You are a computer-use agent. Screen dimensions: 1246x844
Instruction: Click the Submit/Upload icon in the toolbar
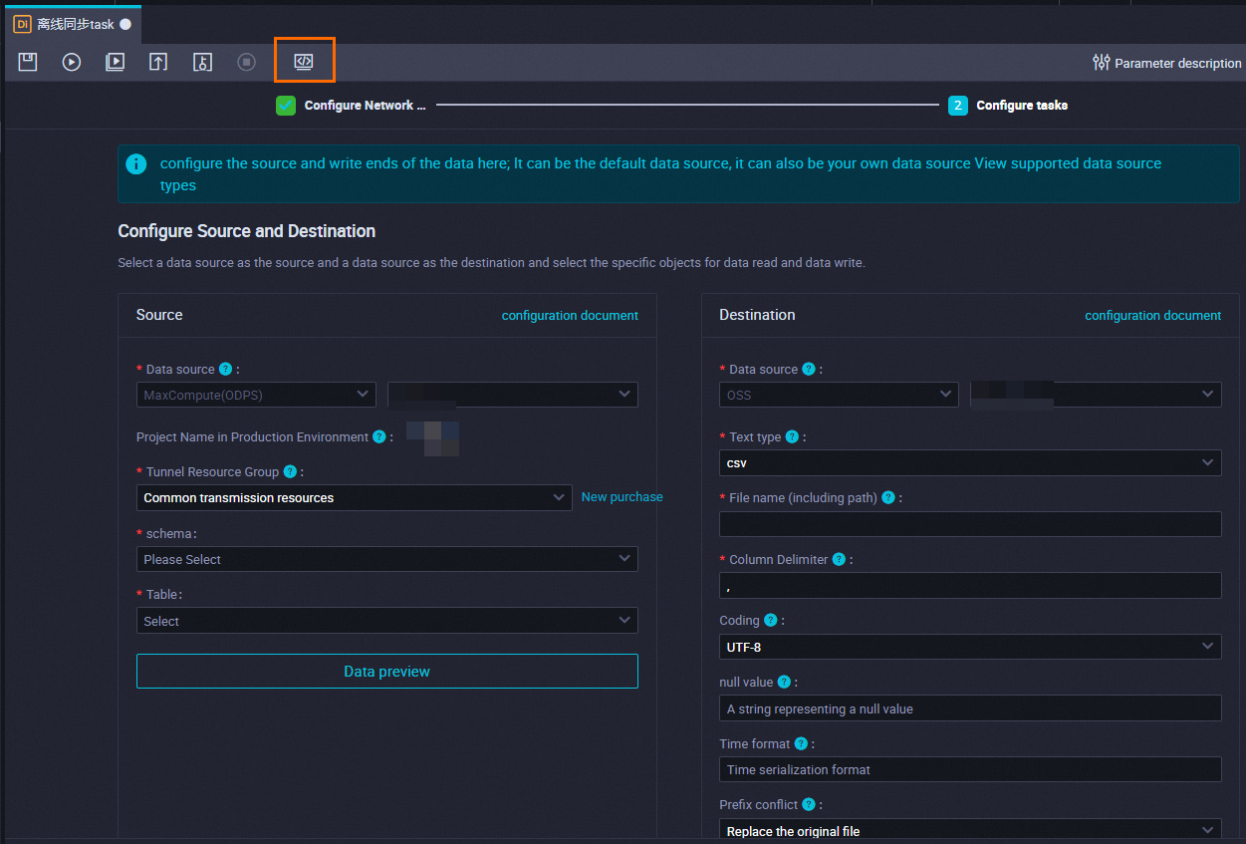coord(158,62)
